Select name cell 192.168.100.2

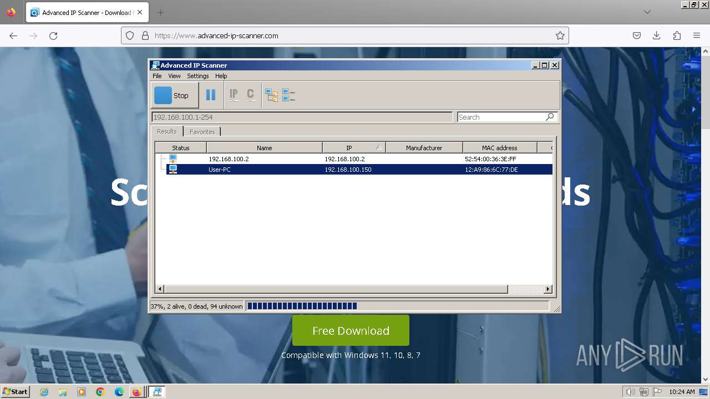(x=229, y=159)
